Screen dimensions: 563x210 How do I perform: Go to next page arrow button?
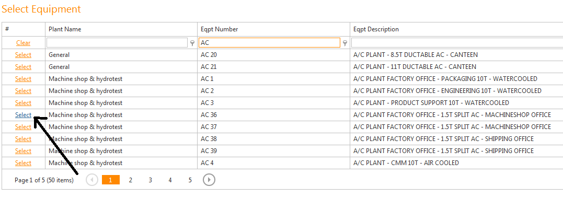[209, 180]
